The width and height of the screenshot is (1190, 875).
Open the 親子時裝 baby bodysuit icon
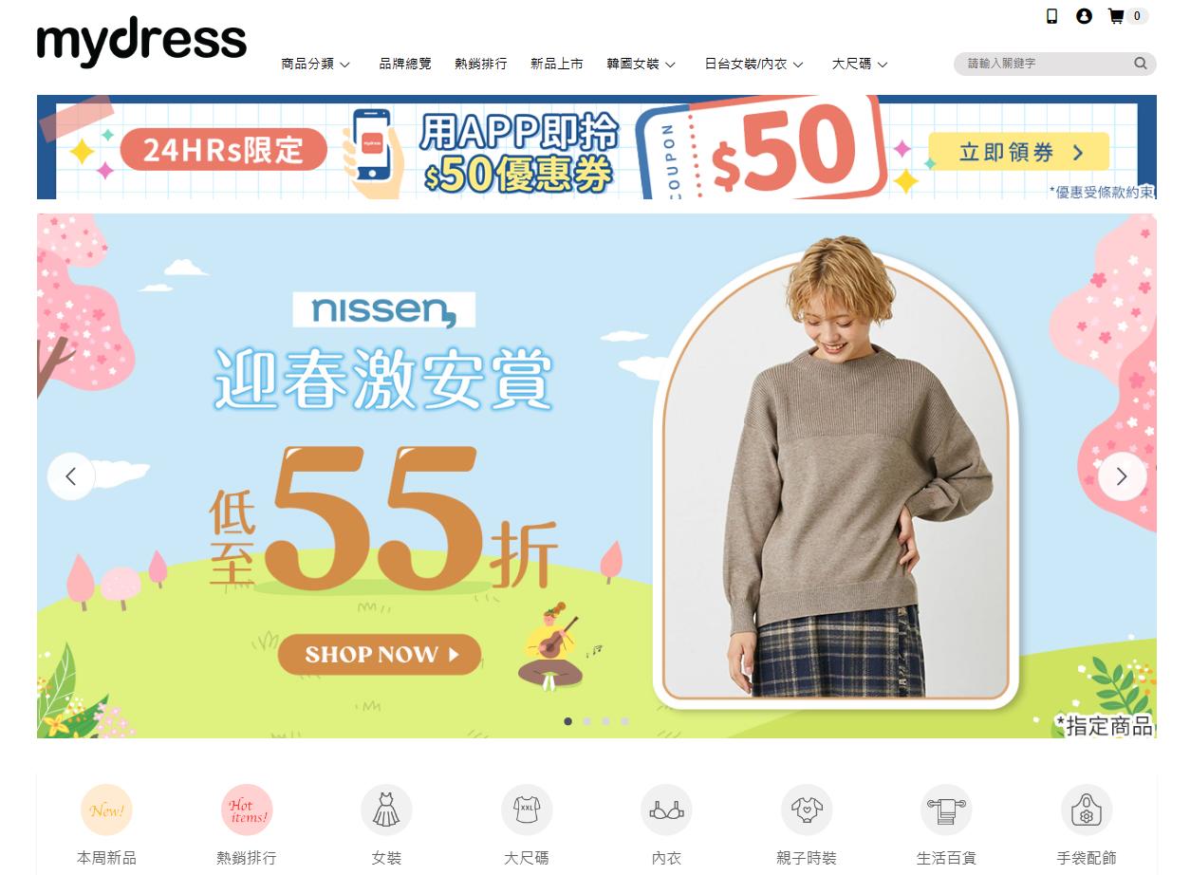click(807, 810)
